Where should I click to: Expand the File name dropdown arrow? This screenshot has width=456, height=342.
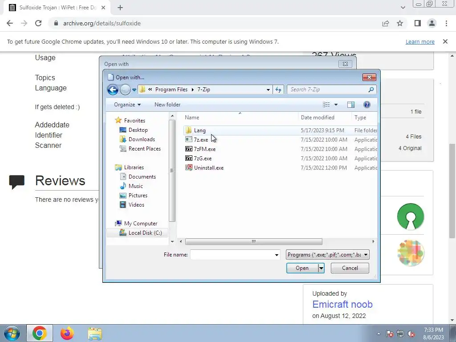click(277, 255)
